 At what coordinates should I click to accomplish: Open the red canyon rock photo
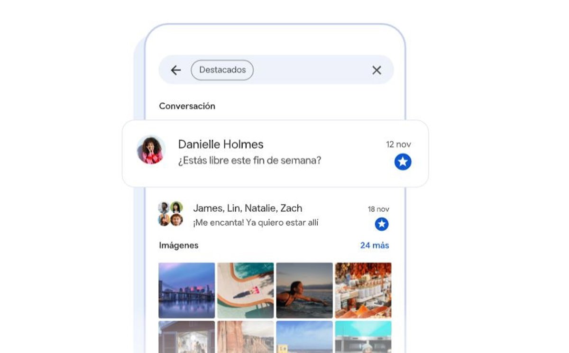246,337
